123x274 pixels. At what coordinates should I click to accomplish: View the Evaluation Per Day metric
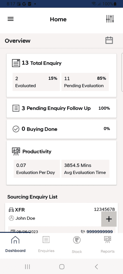click(x=37, y=169)
